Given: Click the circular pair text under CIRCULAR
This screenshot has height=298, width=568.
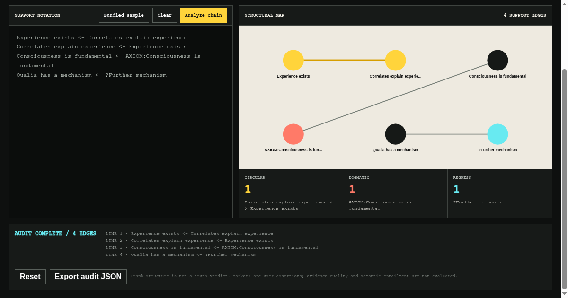Looking at the screenshot, I should (290, 205).
